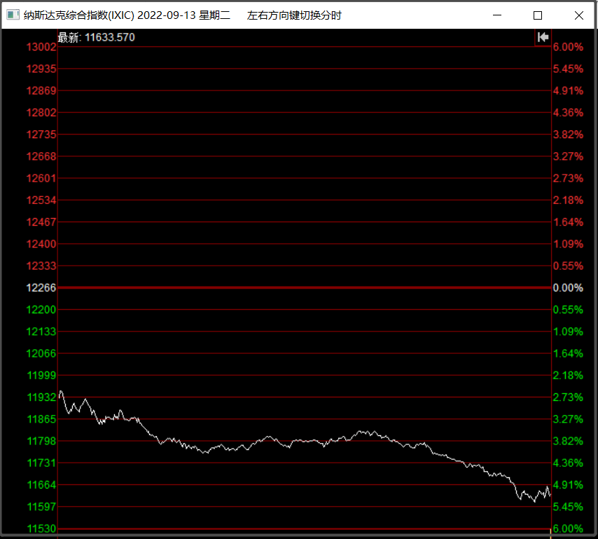Click the green 1.64% percent label
Image resolution: width=598 pixels, height=539 pixels.
point(568,353)
